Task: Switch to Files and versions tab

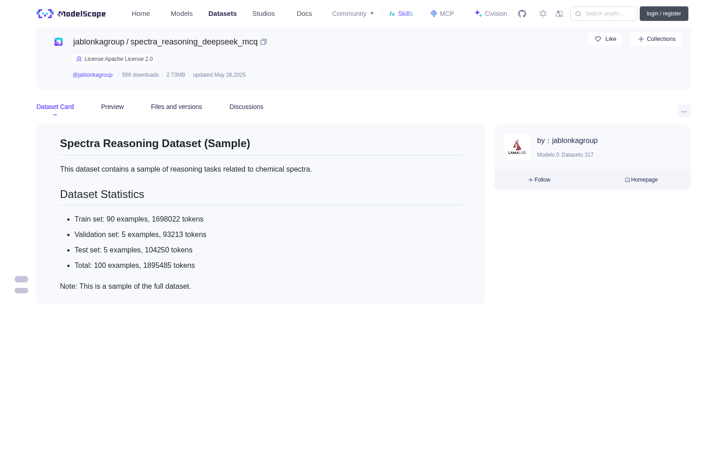Action: (x=176, y=107)
